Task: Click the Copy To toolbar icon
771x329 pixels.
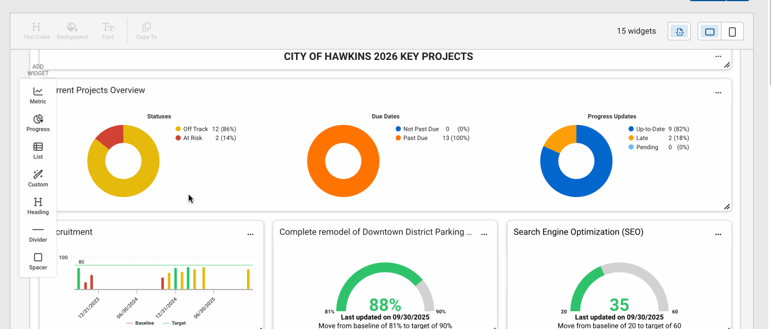Action: pos(147,31)
